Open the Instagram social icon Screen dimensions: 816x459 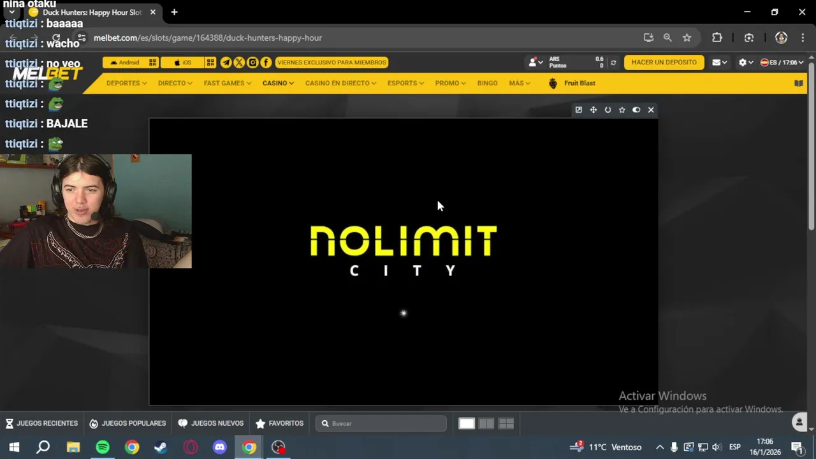tap(252, 62)
